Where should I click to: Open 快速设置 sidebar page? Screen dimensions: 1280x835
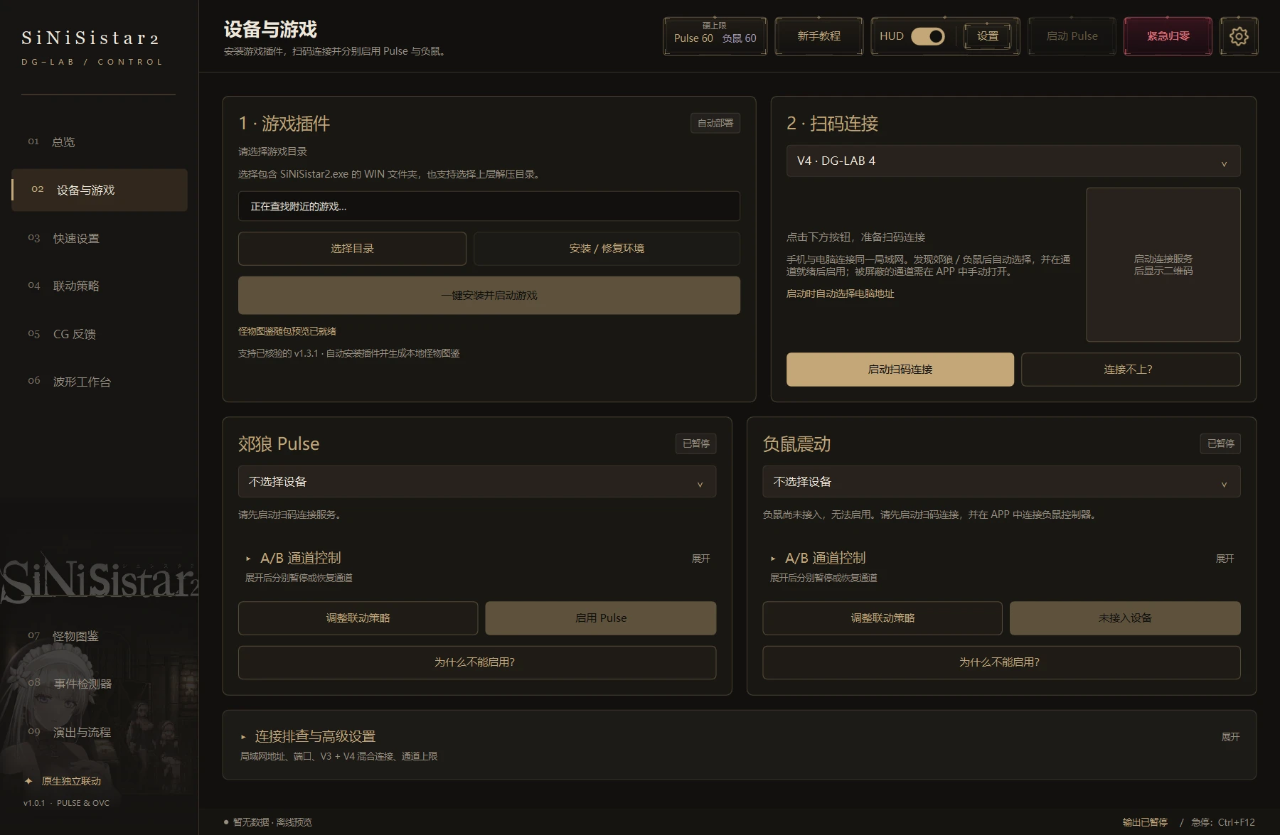[100, 238]
